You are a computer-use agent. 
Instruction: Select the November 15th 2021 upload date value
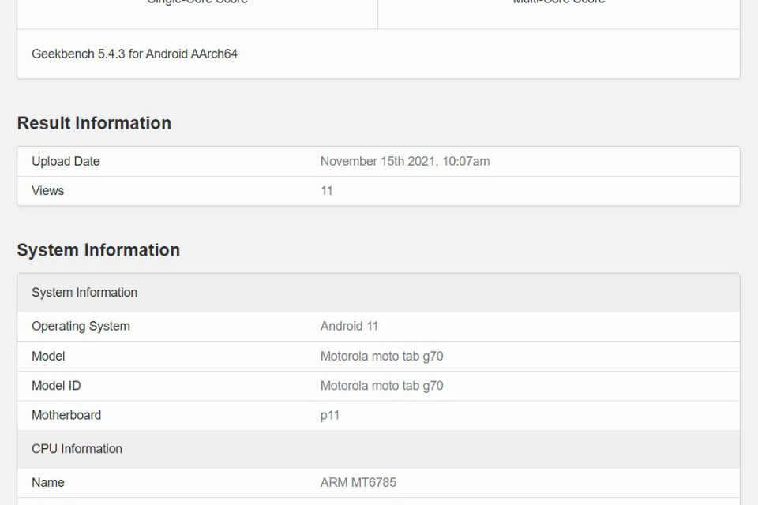point(404,161)
